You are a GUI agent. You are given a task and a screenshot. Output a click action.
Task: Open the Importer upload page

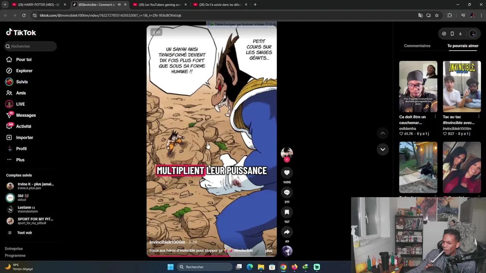click(24, 138)
